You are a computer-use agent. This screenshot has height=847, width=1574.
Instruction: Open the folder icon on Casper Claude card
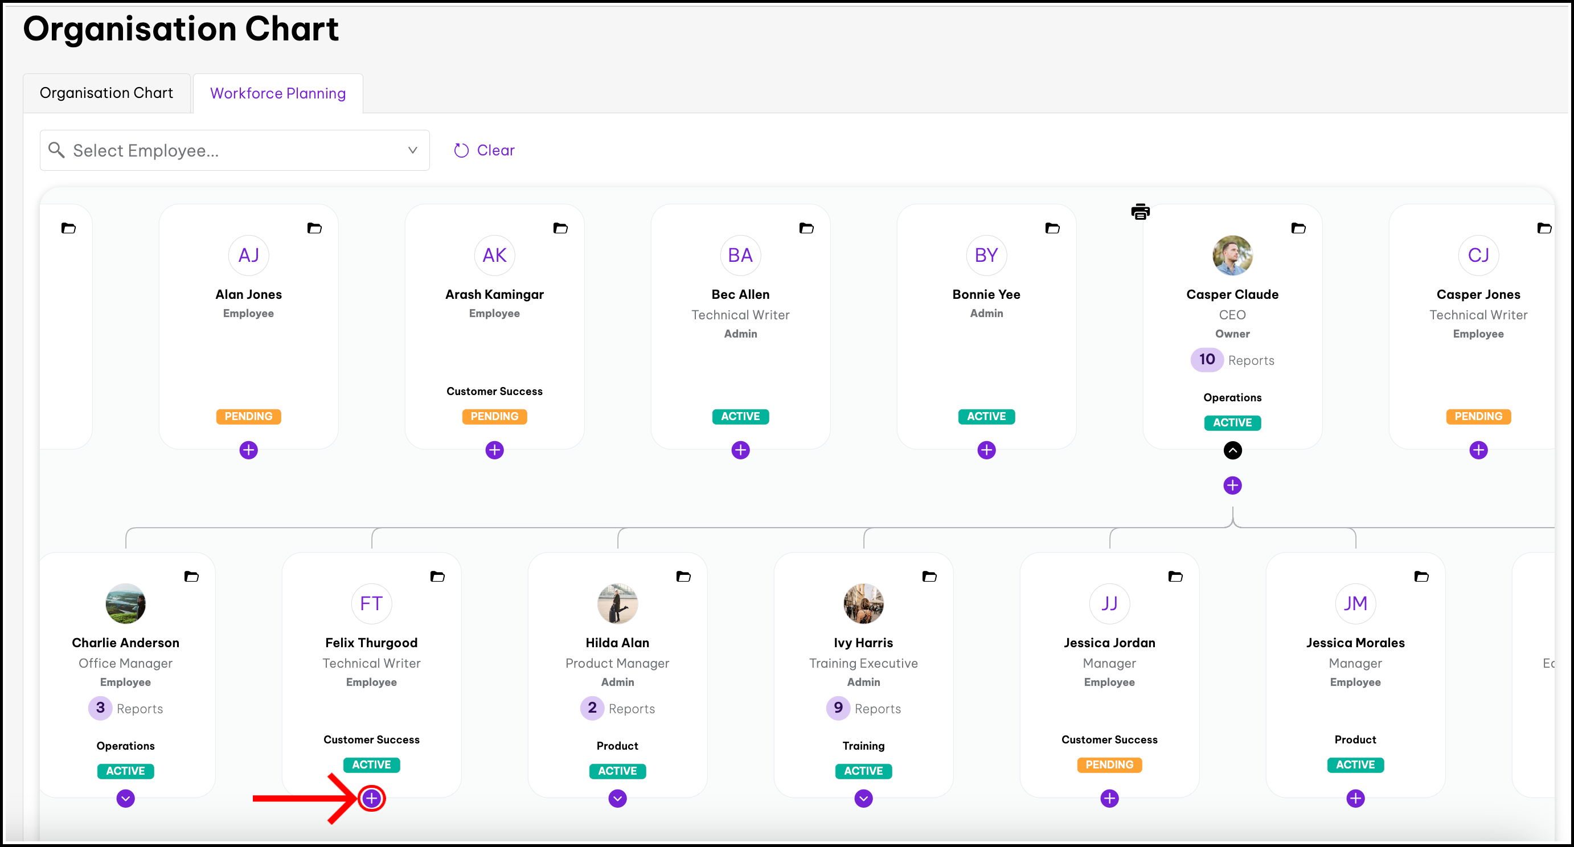coord(1298,228)
